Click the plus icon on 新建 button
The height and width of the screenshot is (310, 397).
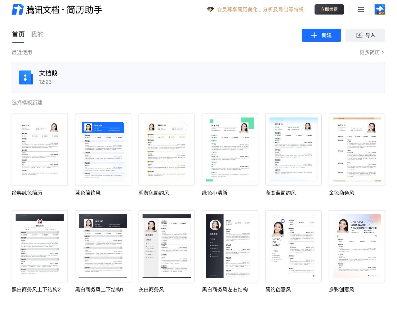[314, 35]
